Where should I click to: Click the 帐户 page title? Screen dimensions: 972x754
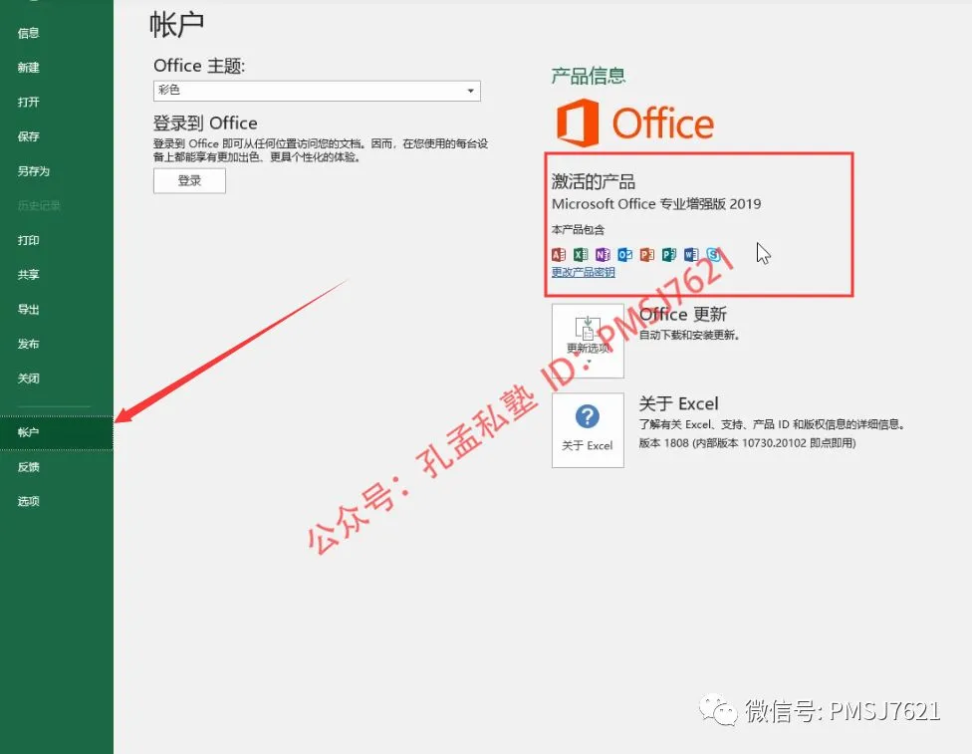[x=176, y=25]
